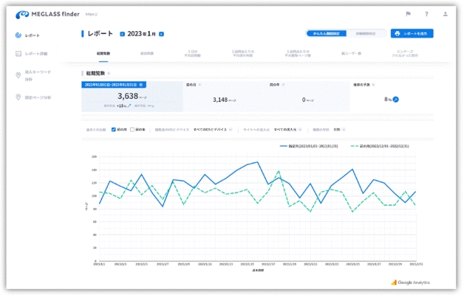Viewport: 464px width, 295px height.
Task: Check the 前の年 comparison checkbox
Action: coord(132,130)
